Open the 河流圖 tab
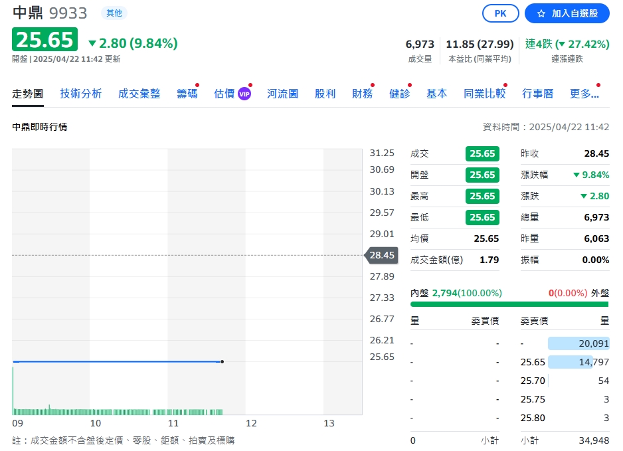This screenshot has height=451, width=623. [282, 94]
